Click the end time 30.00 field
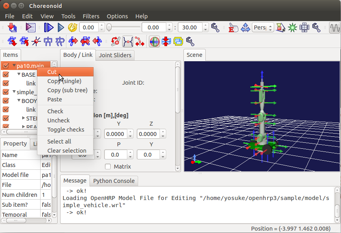The width and height of the screenshot is (341, 233). point(190,27)
